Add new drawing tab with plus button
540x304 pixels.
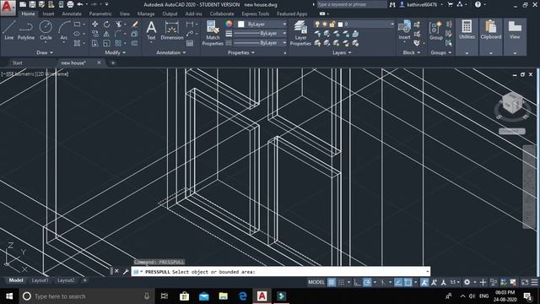click(x=112, y=62)
